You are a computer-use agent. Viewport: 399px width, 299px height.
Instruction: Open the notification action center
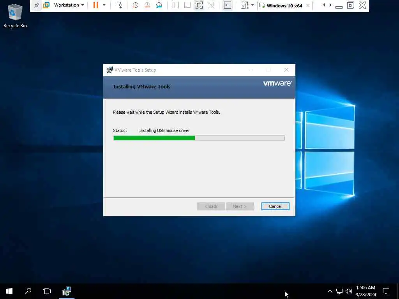point(386,291)
